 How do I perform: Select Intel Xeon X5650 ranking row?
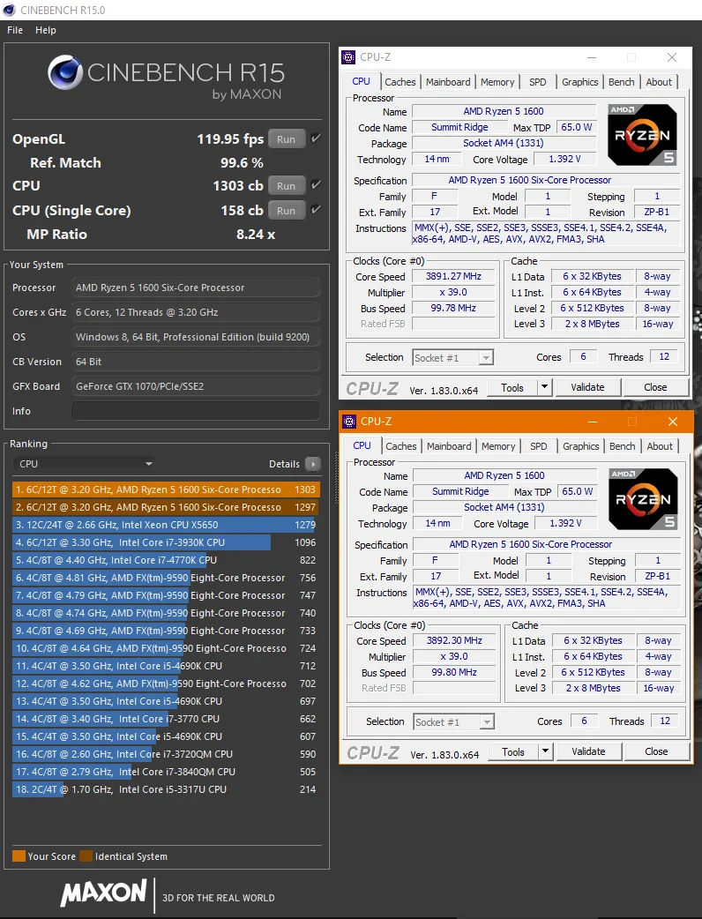pos(166,525)
